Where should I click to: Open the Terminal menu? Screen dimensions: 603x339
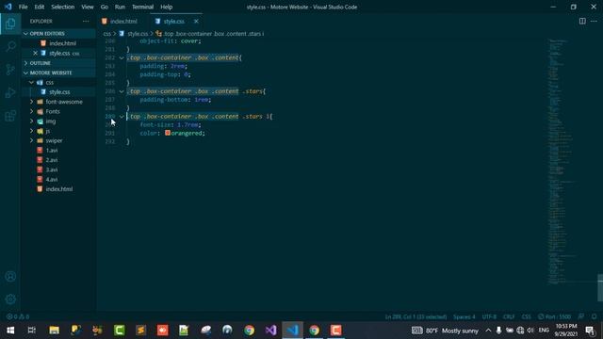[x=142, y=7]
